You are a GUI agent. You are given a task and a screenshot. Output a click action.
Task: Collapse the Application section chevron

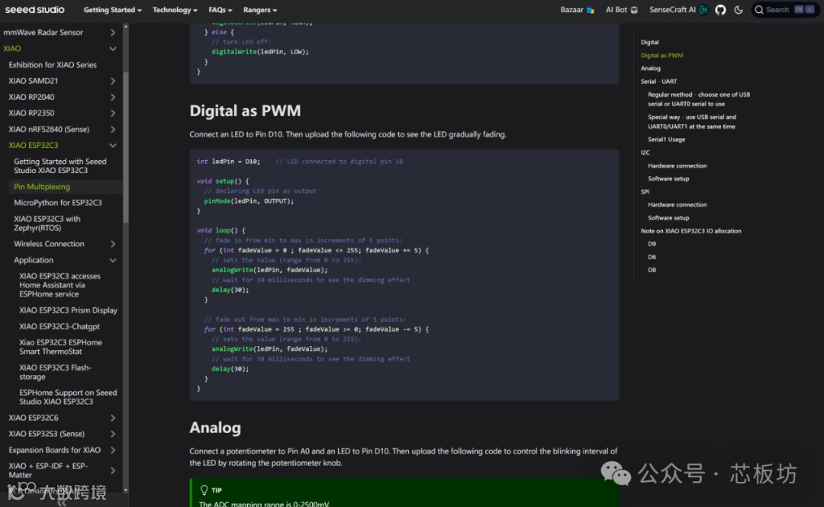point(112,260)
